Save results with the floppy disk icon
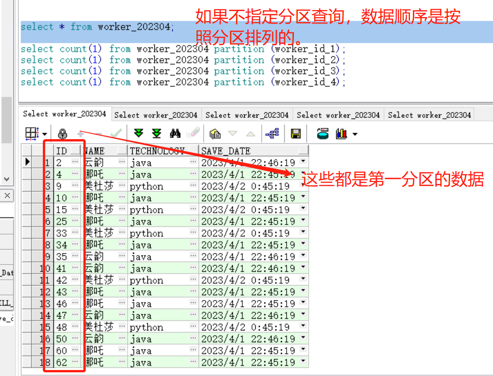Viewport: 493px width, 376px height. tap(295, 134)
